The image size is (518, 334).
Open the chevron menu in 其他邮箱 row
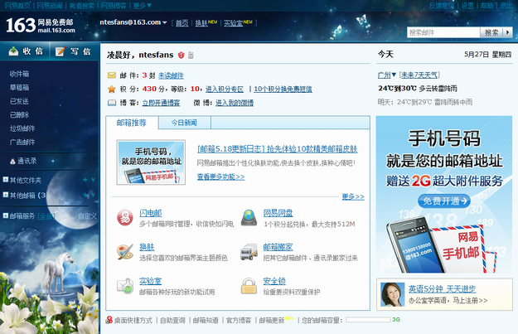(x=93, y=195)
